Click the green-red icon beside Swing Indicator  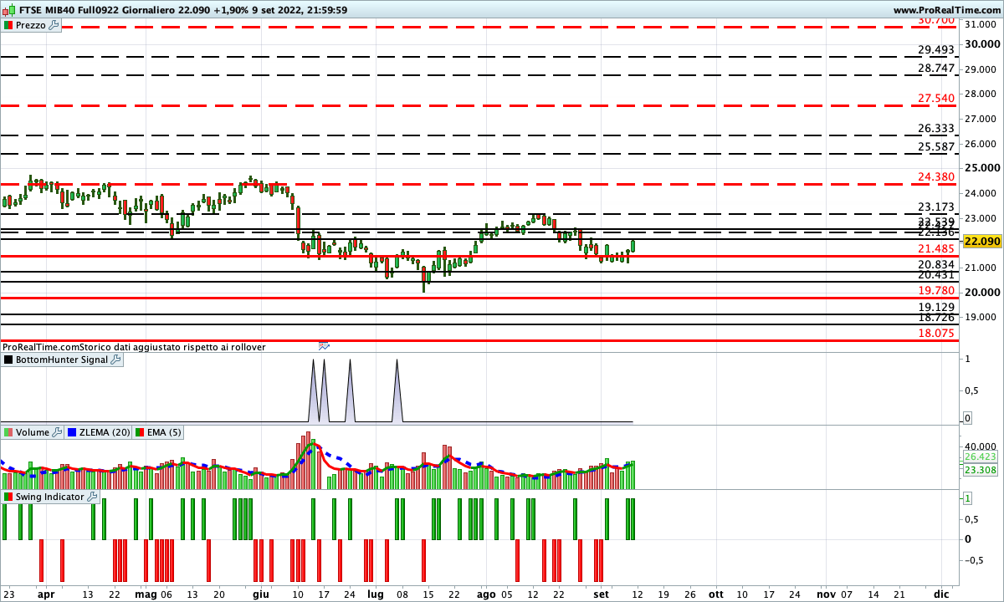click(7, 496)
